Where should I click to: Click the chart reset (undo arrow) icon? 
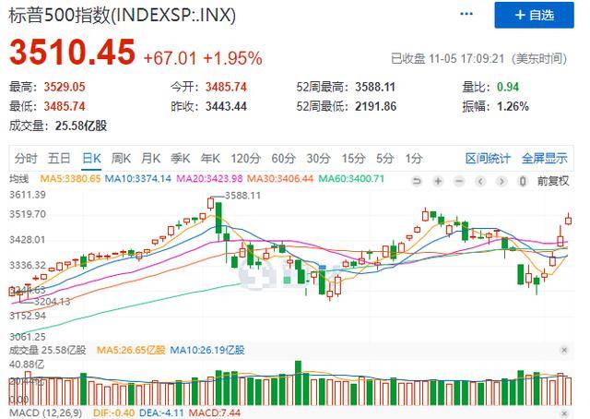(417, 181)
